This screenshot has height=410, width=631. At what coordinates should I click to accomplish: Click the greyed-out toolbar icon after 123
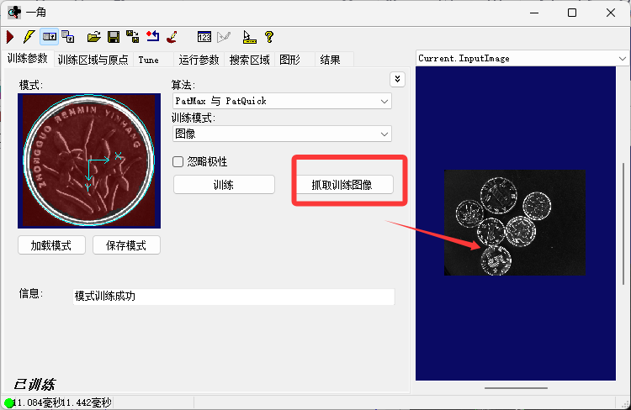tap(224, 37)
